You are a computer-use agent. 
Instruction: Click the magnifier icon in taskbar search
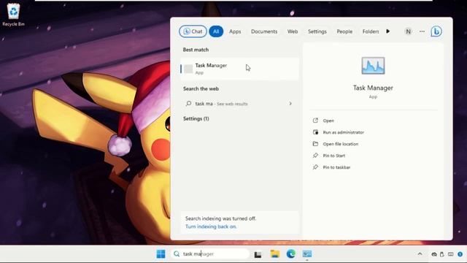coord(177,254)
